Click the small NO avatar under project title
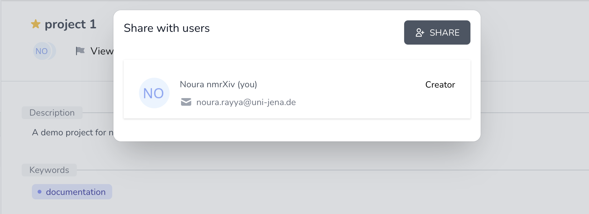 42,51
